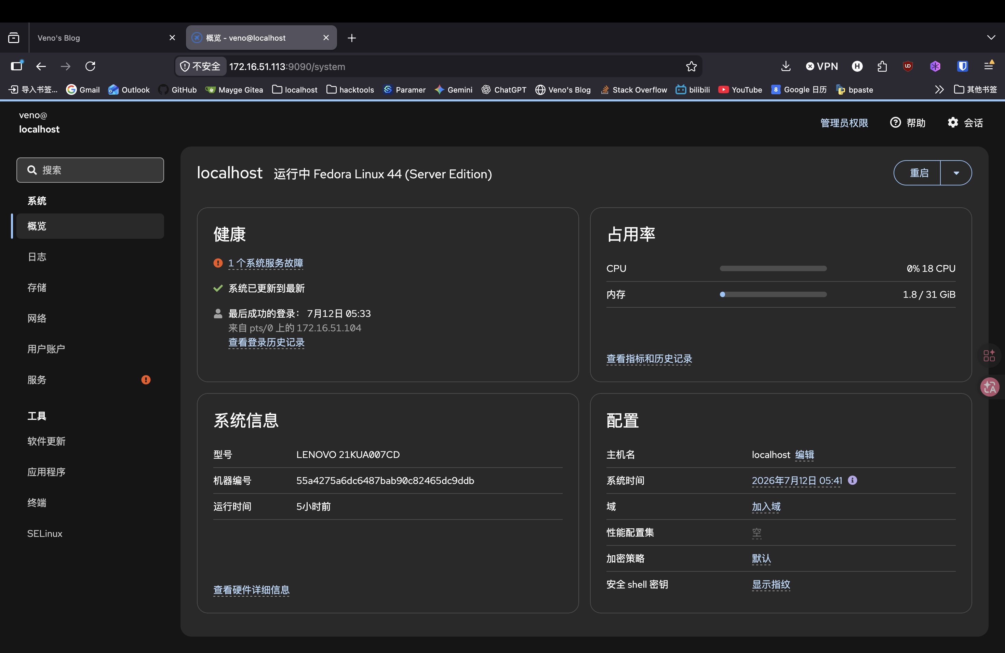Image resolution: width=1005 pixels, height=653 pixels.
Task: Toggle 管理员权限 administrative access
Action: tap(844, 123)
